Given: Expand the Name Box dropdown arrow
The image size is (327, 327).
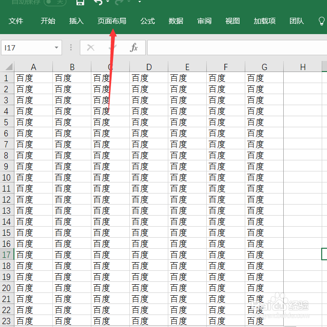Looking at the screenshot, I should [x=56, y=48].
